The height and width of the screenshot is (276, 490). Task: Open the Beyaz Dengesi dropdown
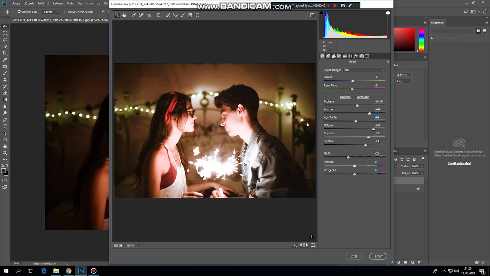coord(364,70)
